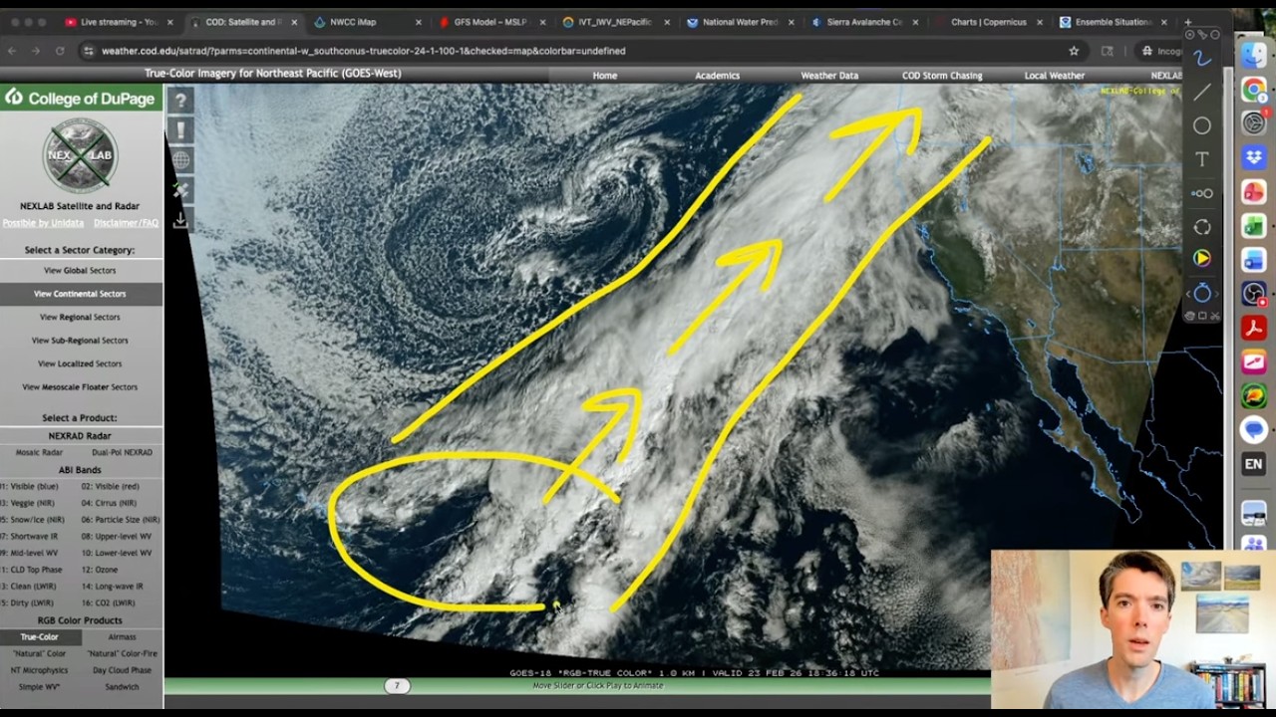Select 08: Upper-level WV band
Image resolution: width=1276 pixels, height=717 pixels.
coord(117,536)
